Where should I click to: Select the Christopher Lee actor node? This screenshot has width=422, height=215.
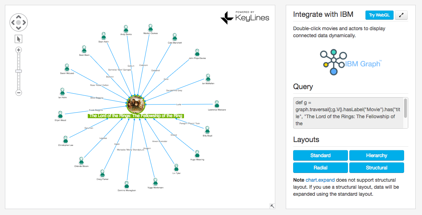pyautogui.click(x=66, y=140)
